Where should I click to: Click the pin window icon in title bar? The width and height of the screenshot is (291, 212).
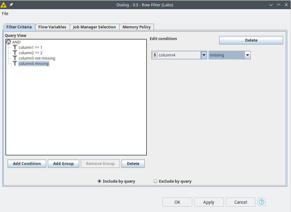[11, 5]
